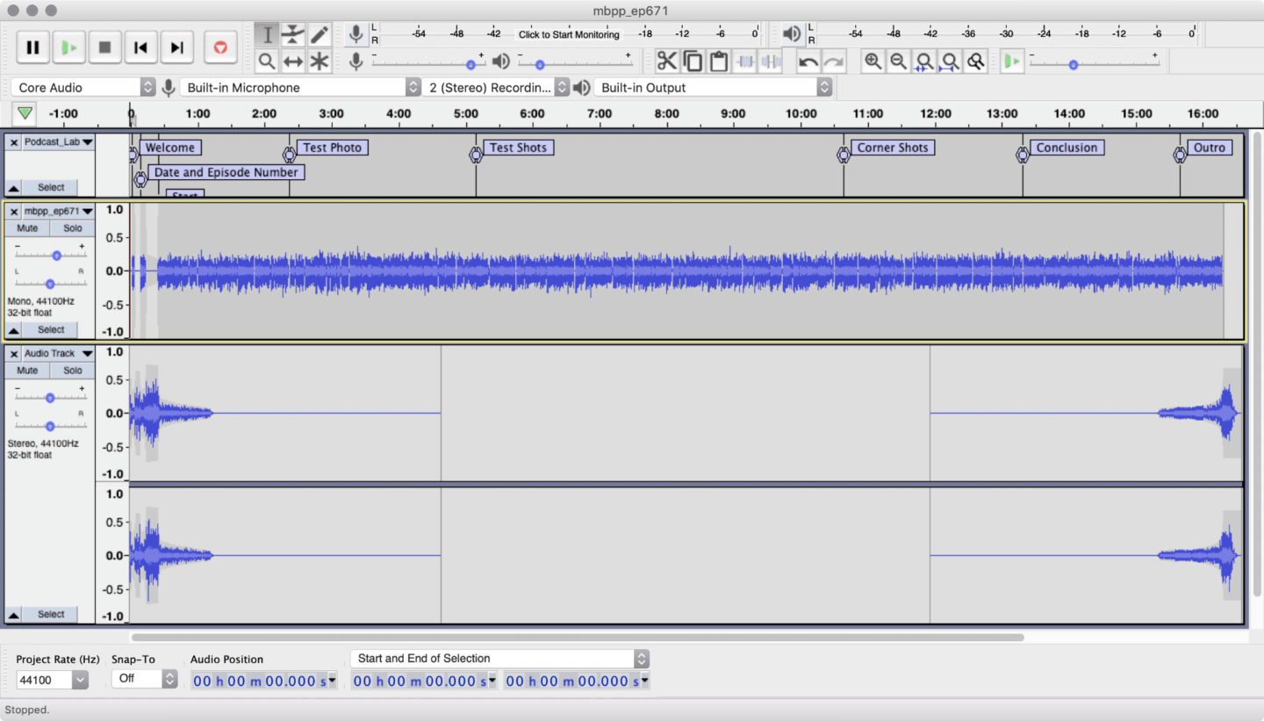This screenshot has height=721, width=1264.
Task: Select the Multi-Tool asterisk icon
Action: tap(320, 61)
